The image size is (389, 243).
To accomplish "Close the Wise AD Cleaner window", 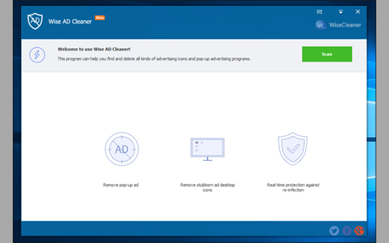I will tap(358, 12).
